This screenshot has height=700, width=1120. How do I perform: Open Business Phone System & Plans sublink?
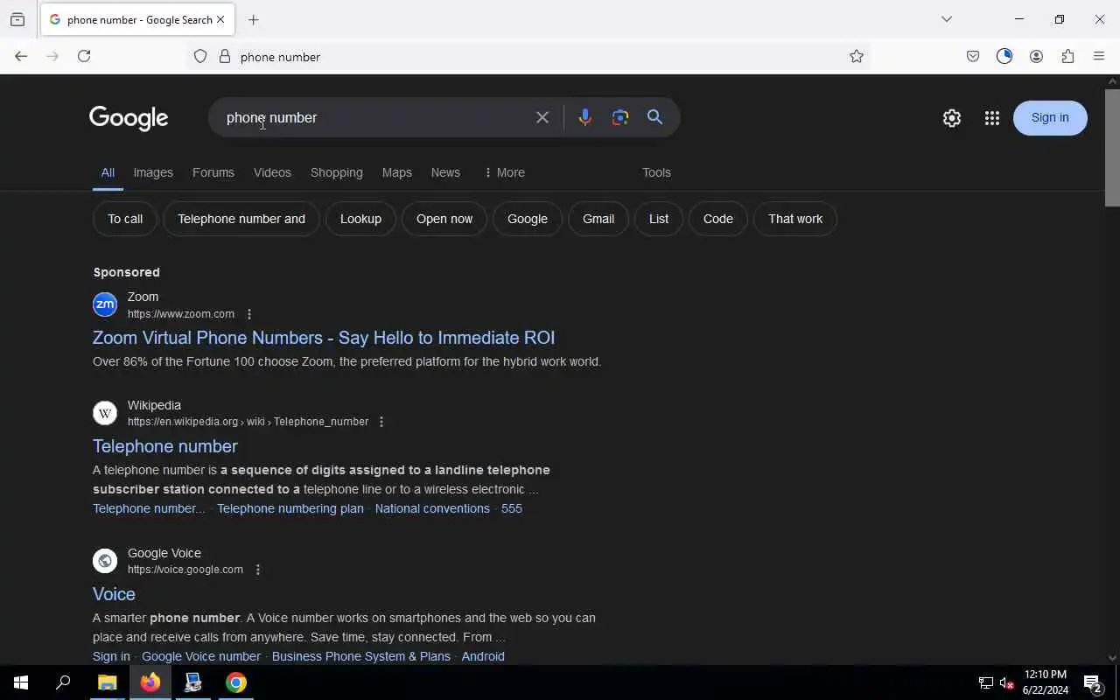click(x=361, y=656)
